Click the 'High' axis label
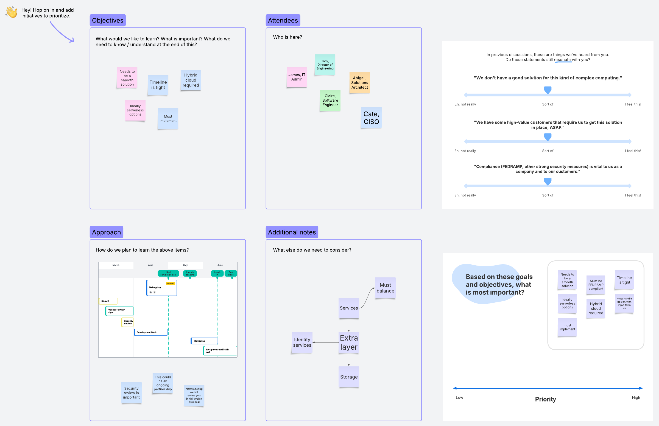Image resolution: width=659 pixels, height=426 pixels. (x=636, y=397)
